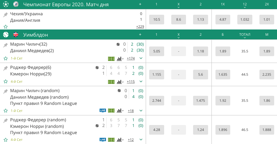
Task: Select odds 1.18 on Даниил Медведев(2)
Action: click(200, 51)
